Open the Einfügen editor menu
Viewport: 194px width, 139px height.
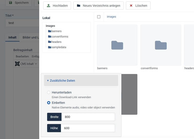click(35, 56)
